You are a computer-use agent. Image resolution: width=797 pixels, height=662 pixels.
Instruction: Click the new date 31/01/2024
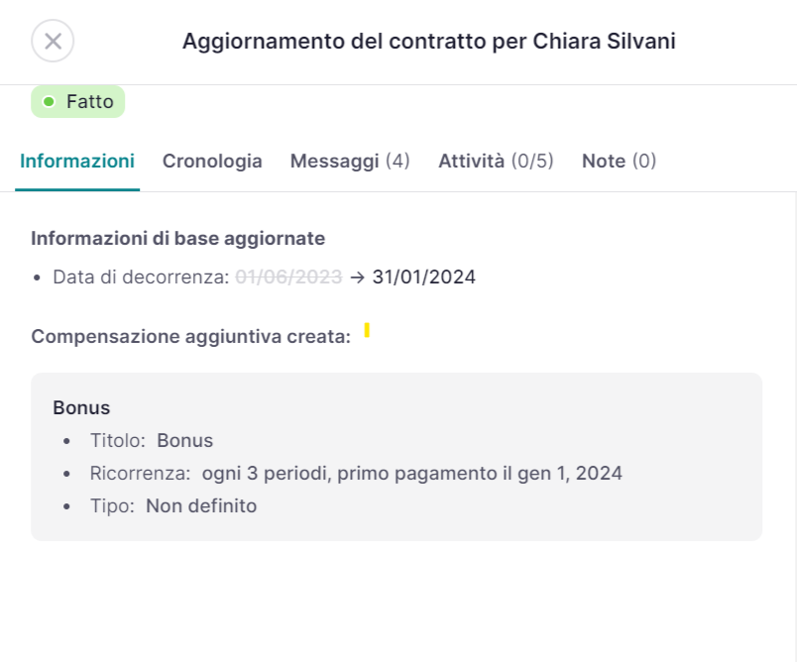[424, 277]
